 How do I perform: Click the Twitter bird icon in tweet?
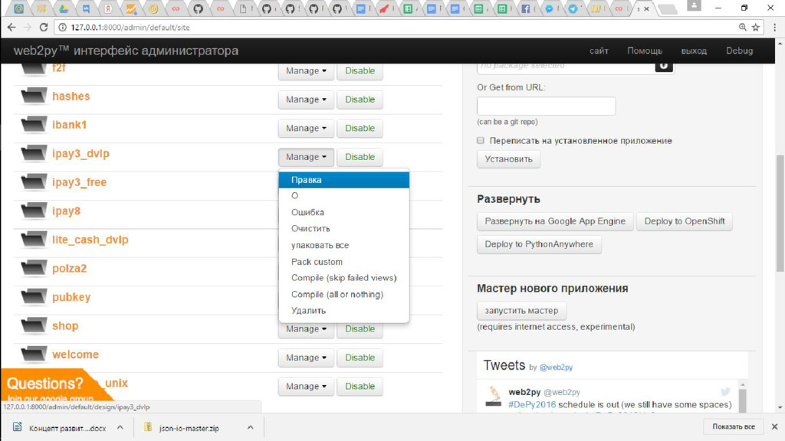click(x=725, y=391)
